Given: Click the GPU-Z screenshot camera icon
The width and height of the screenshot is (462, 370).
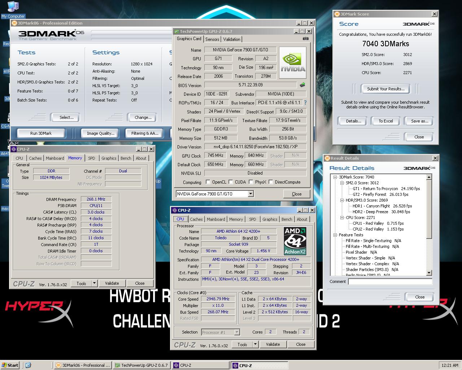Looking at the screenshot, I should [x=305, y=39].
